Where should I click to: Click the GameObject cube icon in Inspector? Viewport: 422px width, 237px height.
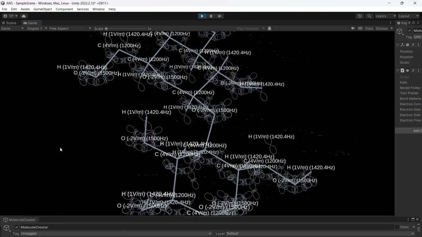400,31
